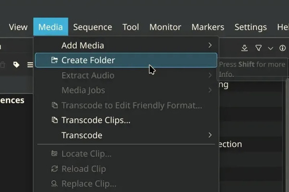Image resolution: width=289 pixels, height=192 pixels.
Task: Click the tag icon in bin toolbar
Action: tap(16, 65)
